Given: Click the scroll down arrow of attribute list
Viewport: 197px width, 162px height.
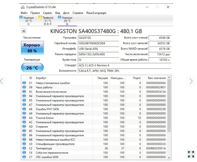Looking at the screenshot, I should pos(169,158).
